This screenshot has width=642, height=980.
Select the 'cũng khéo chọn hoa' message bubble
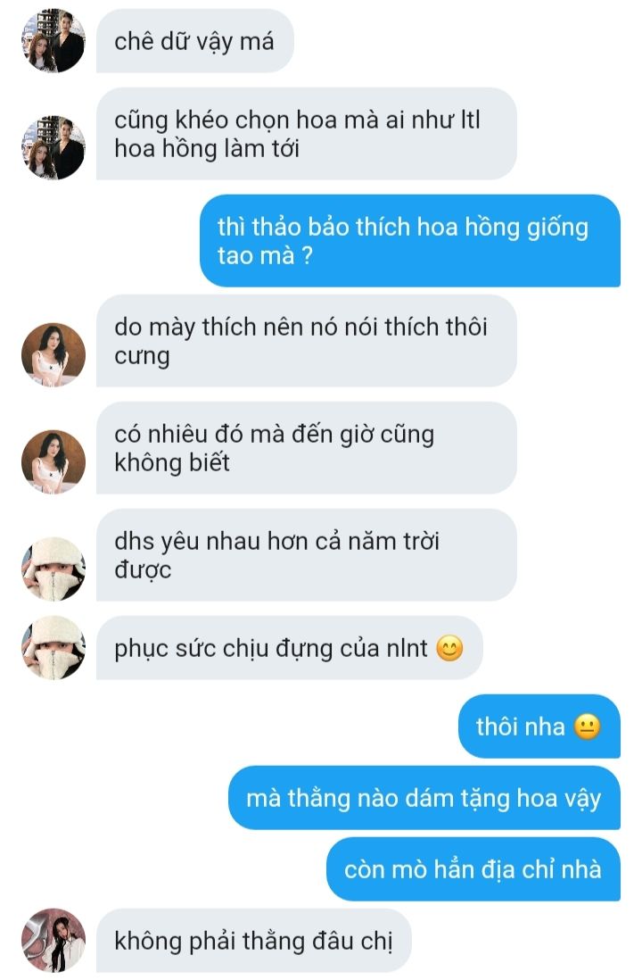(307, 134)
